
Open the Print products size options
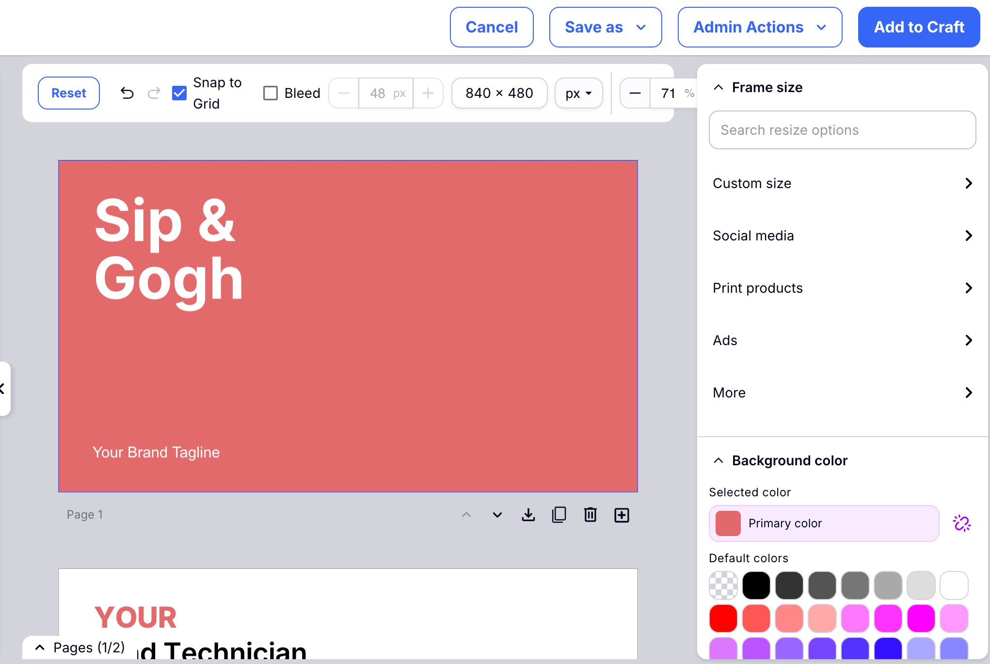842,288
